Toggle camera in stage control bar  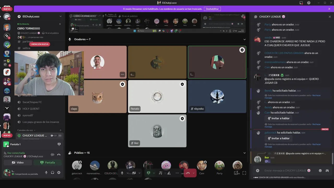click(x=134, y=173)
